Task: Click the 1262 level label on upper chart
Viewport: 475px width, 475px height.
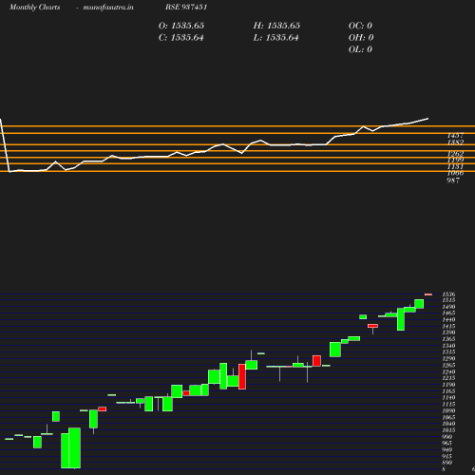Action: (455, 154)
